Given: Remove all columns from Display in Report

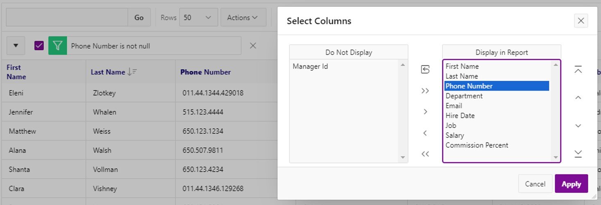Looking at the screenshot, I should coord(425,154).
